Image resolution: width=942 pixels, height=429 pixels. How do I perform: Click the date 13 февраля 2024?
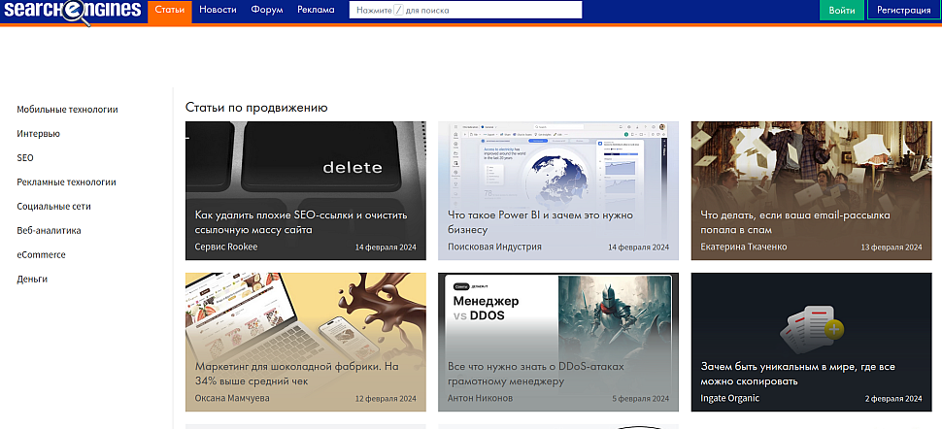[x=891, y=247]
